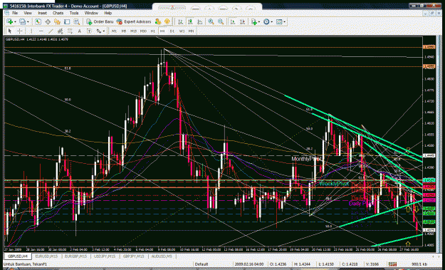Switch chart to H1 timeframe
The width and height of the screenshot is (445, 270).
click(153, 31)
